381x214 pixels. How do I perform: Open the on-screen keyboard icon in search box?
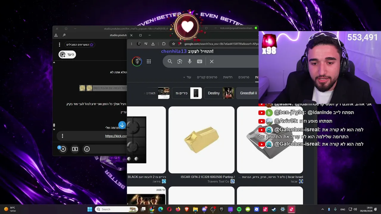tap(199, 61)
